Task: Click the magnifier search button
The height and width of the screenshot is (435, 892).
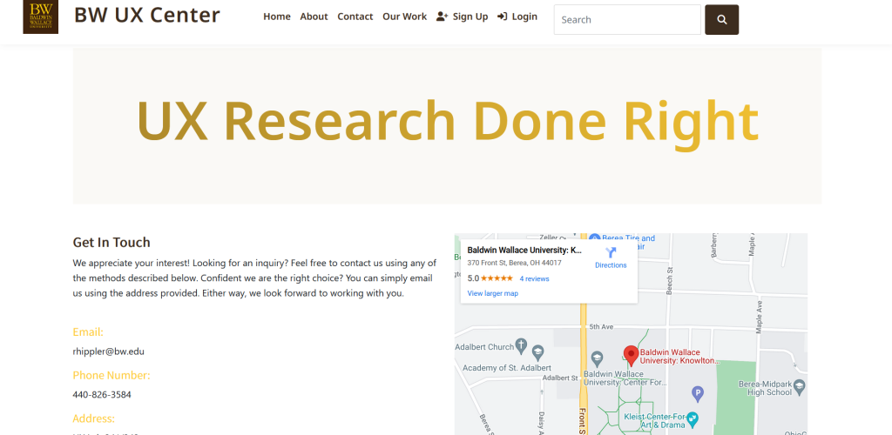Action: coord(722,19)
